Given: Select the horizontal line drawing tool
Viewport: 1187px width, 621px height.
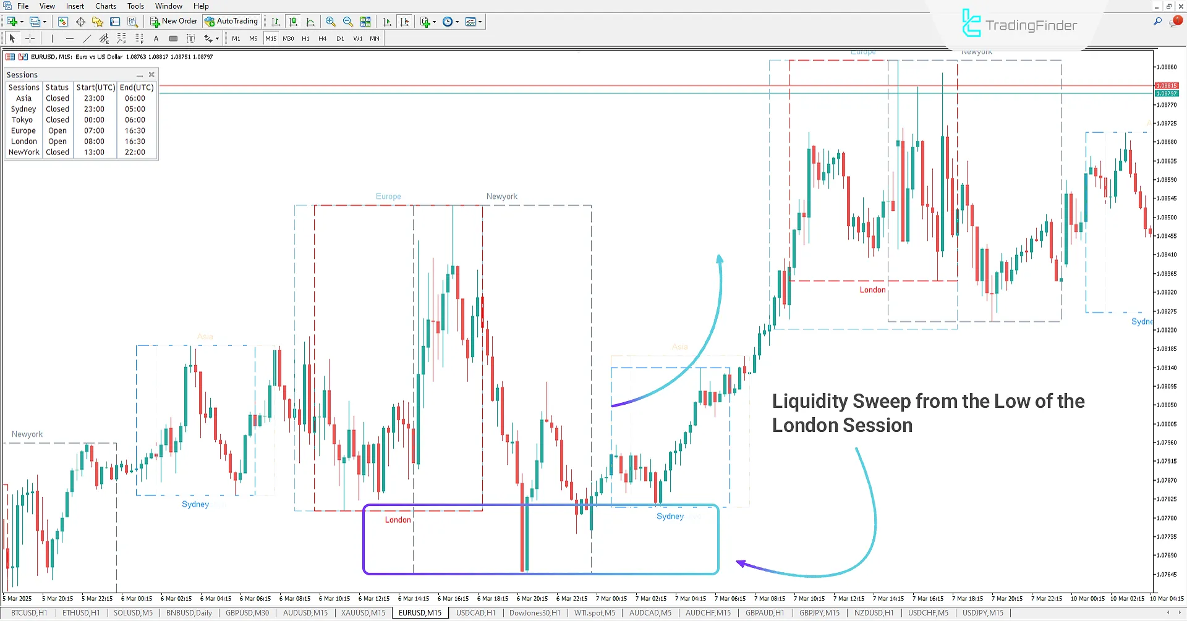Looking at the screenshot, I should click(69, 38).
